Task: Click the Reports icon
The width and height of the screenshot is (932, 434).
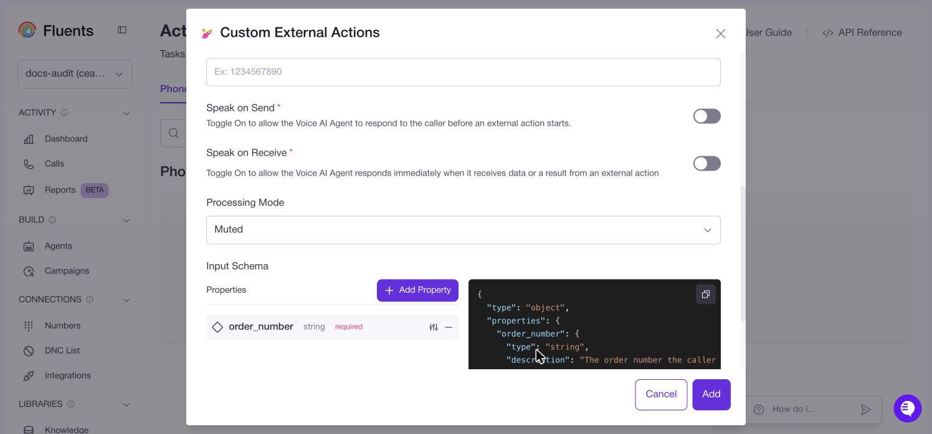Action: 29,190
